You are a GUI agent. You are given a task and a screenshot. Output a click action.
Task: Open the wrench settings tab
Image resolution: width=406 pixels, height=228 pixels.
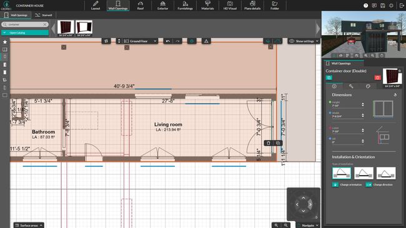point(351,86)
